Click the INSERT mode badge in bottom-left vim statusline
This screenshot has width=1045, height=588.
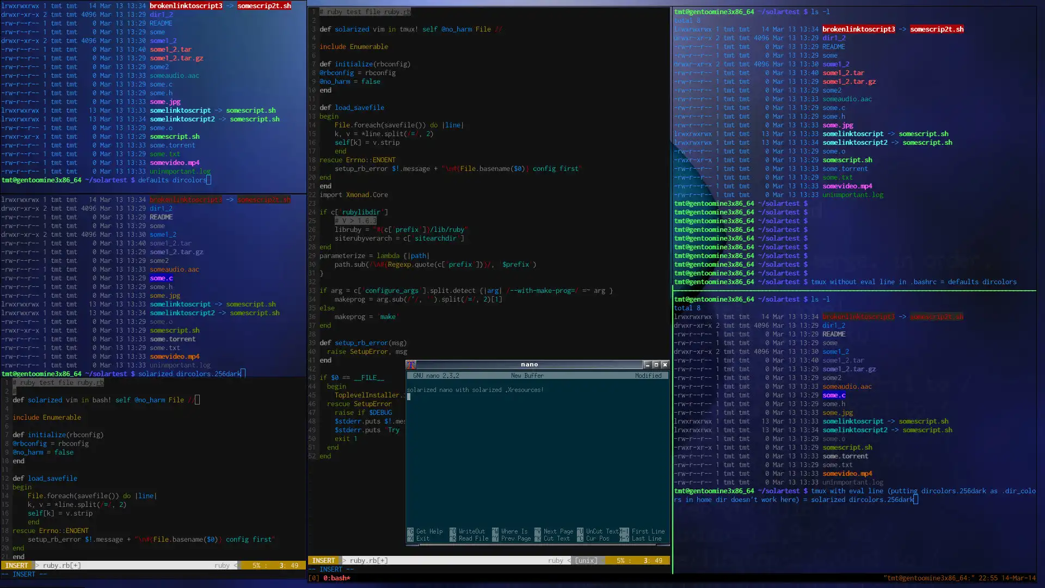point(17,566)
